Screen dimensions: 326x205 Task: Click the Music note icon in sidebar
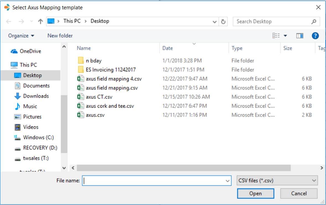click(x=17, y=107)
